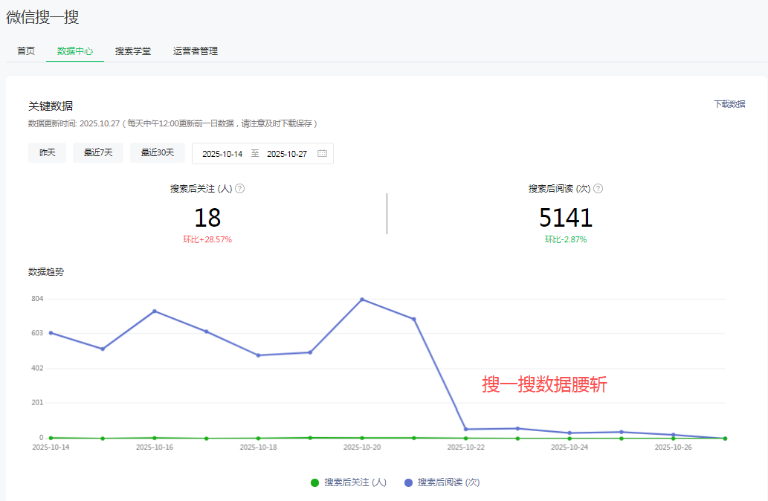Click the chart peak point on 2025-10-20
This screenshot has height=501, width=768.
(362, 300)
